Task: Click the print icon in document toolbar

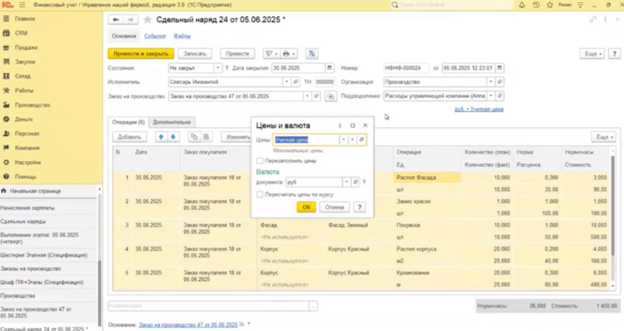Action: pyautogui.click(x=286, y=54)
